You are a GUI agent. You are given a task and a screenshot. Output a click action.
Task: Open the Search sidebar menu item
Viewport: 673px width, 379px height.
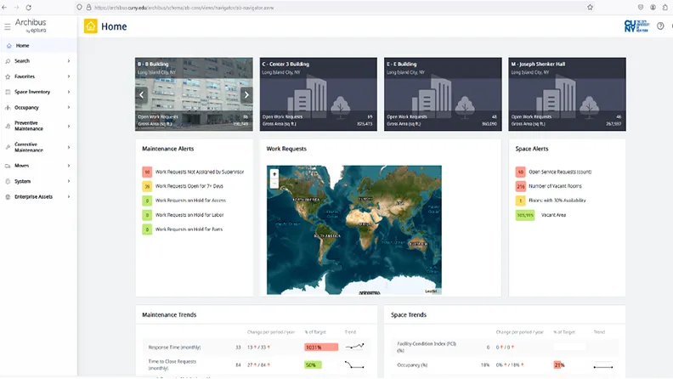pyautogui.click(x=38, y=61)
